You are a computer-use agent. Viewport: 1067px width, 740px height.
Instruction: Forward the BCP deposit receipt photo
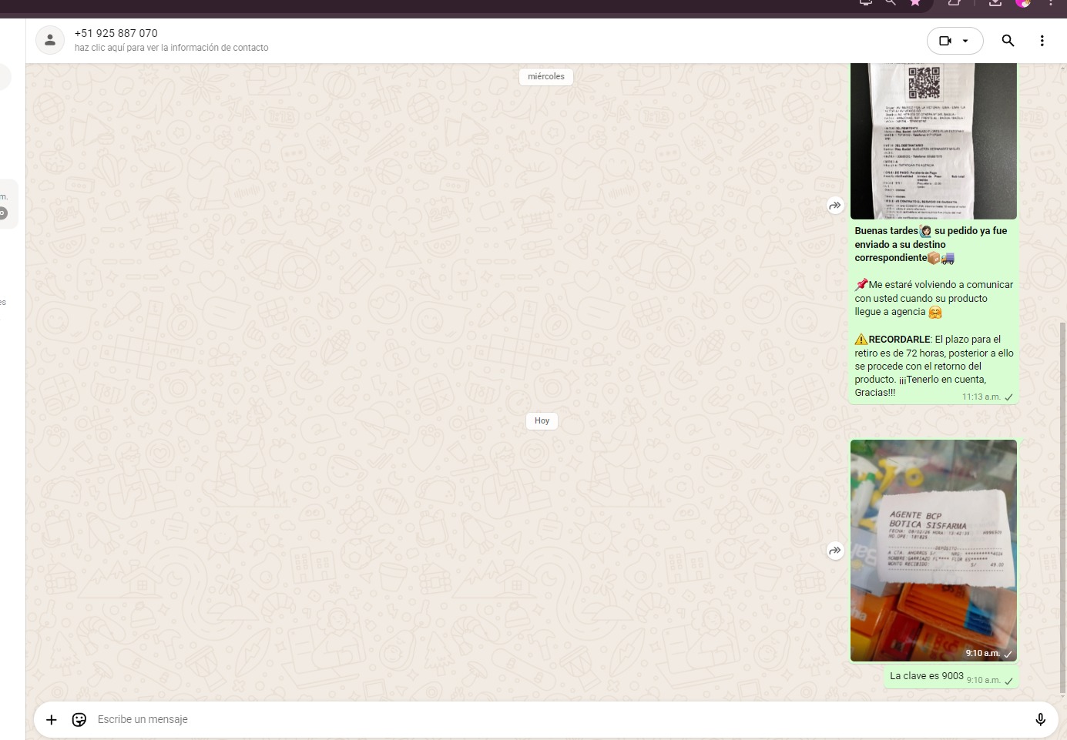[x=835, y=551]
